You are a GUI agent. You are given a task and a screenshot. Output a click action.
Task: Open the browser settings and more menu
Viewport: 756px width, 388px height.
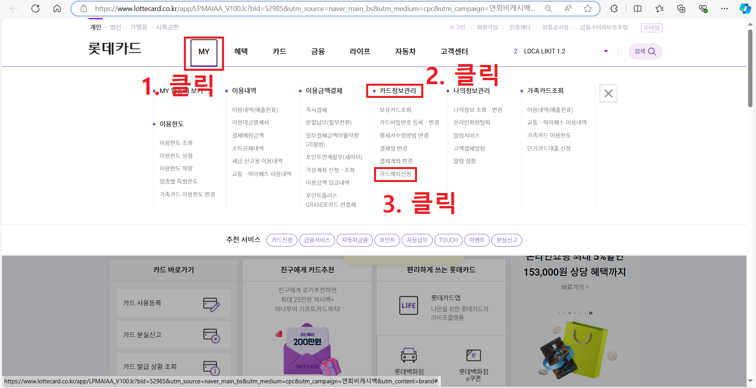click(724, 8)
